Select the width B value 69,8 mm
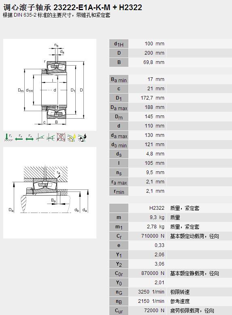This screenshot has width=232, height=315. [154, 62]
